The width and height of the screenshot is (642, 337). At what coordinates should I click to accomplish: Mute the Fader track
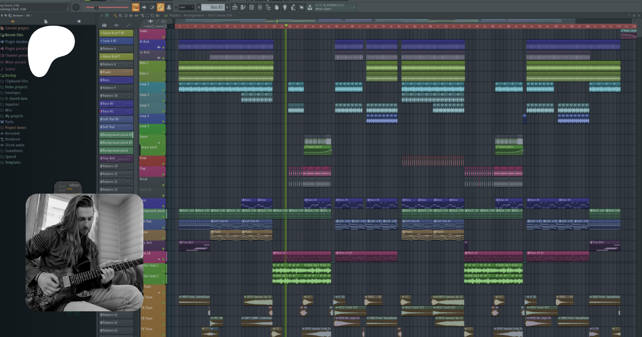pyautogui.click(x=163, y=37)
